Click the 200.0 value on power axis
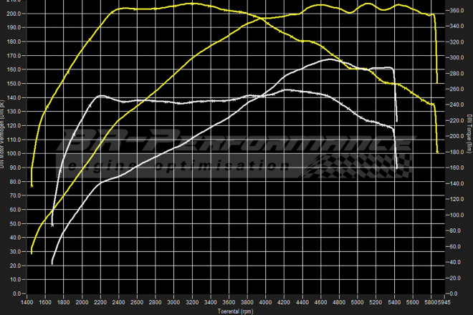The image size is (473, 315). point(13,14)
